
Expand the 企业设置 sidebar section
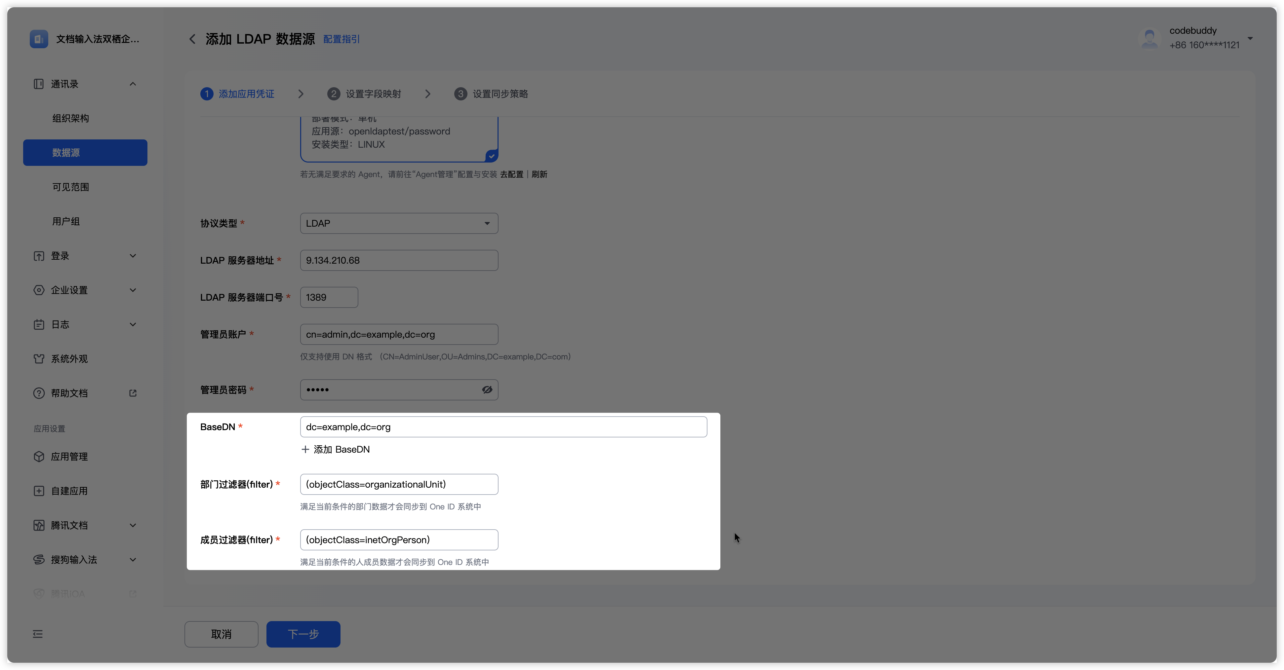point(133,290)
